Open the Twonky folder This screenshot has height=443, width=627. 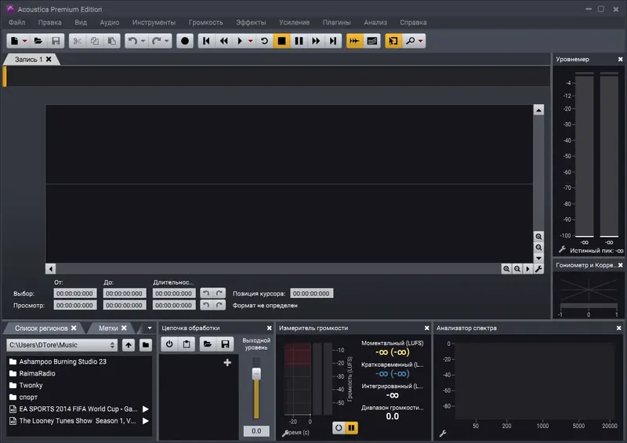pos(26,386)
